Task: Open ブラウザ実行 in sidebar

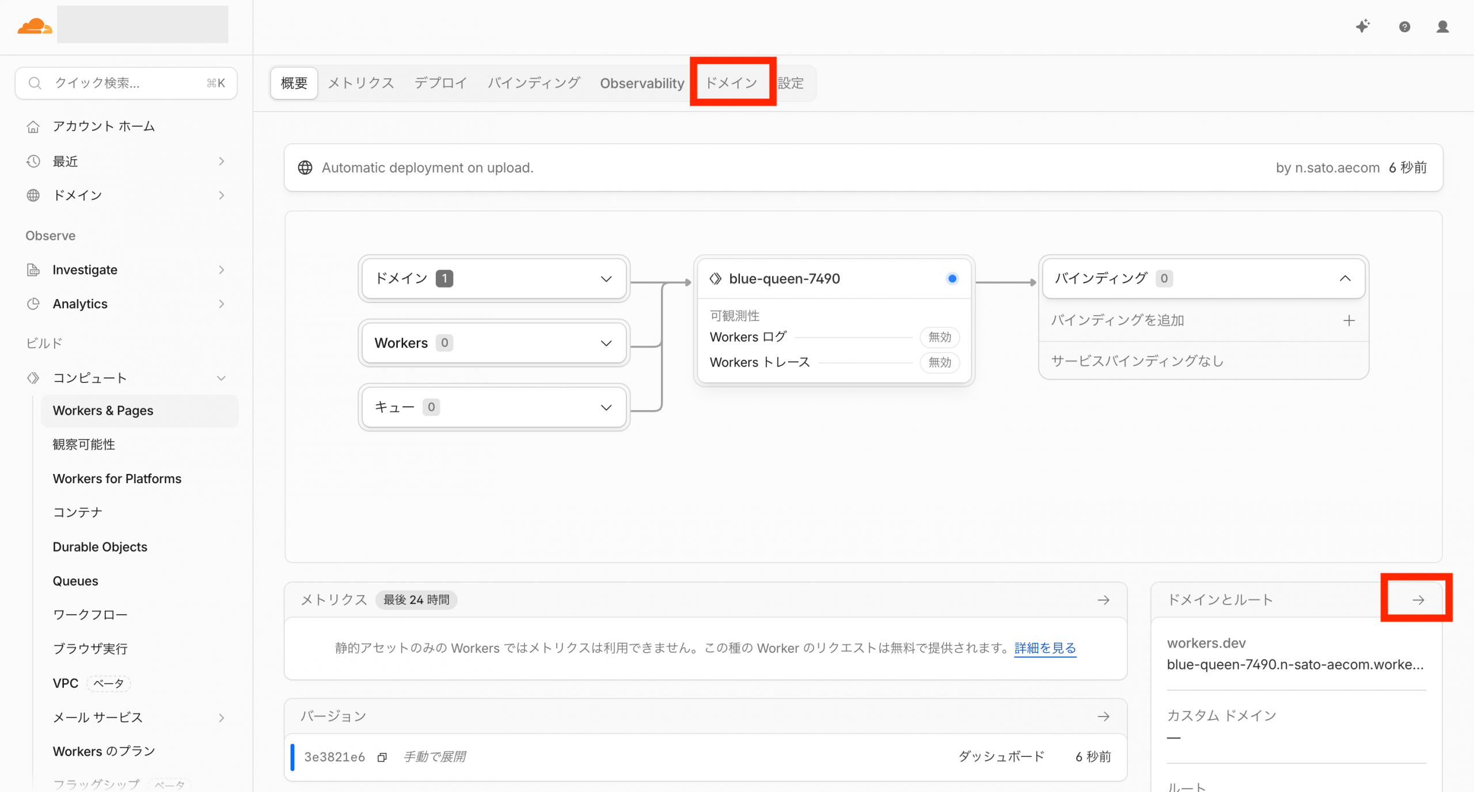Action: tap(90, 649)
